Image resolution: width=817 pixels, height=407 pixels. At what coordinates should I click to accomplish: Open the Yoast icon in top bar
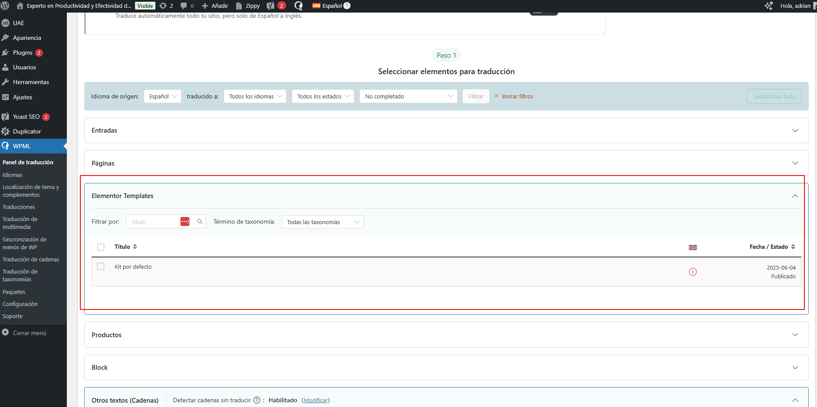pos(270,6)
